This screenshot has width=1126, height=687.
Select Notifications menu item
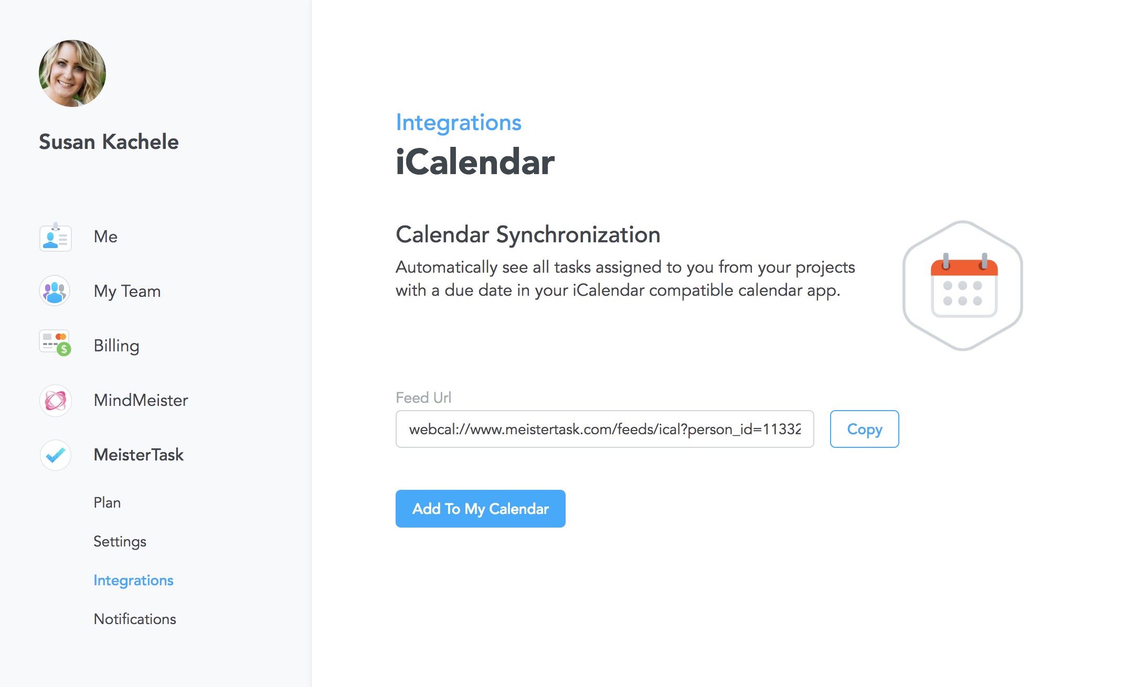tap(134, 618)
